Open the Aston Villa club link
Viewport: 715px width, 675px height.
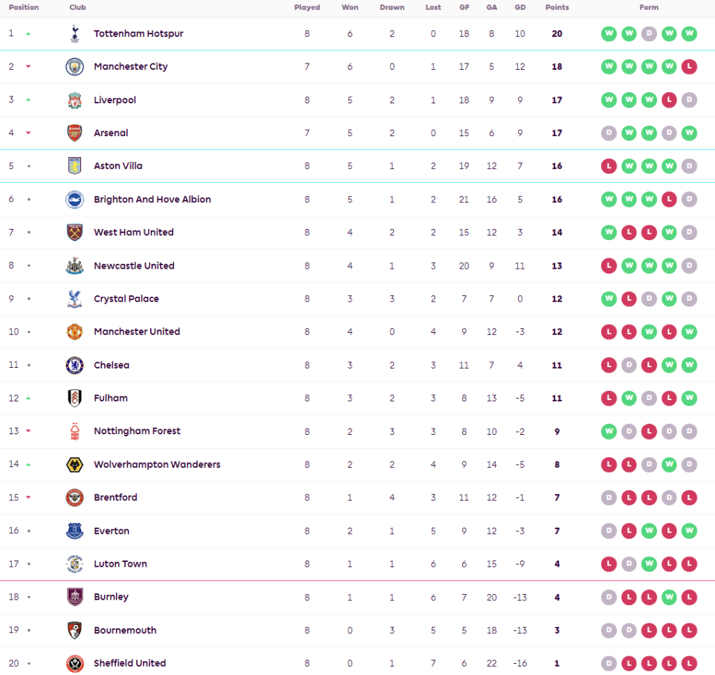point(119,166)
